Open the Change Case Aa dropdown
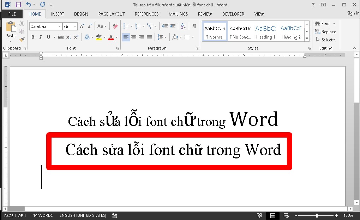360x220 pixels. coord(102,26)
